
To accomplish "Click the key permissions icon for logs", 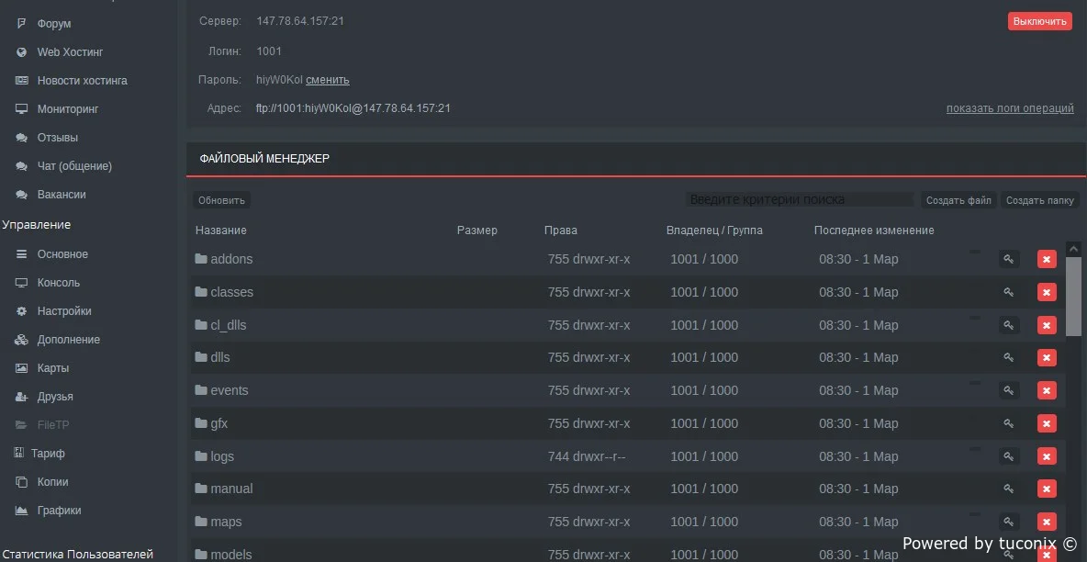I will tap(1009, 456).
